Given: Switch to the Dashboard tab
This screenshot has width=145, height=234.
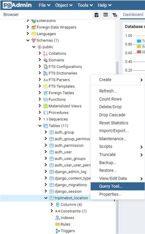Looking at the screenshot, I should pos(133,15).
